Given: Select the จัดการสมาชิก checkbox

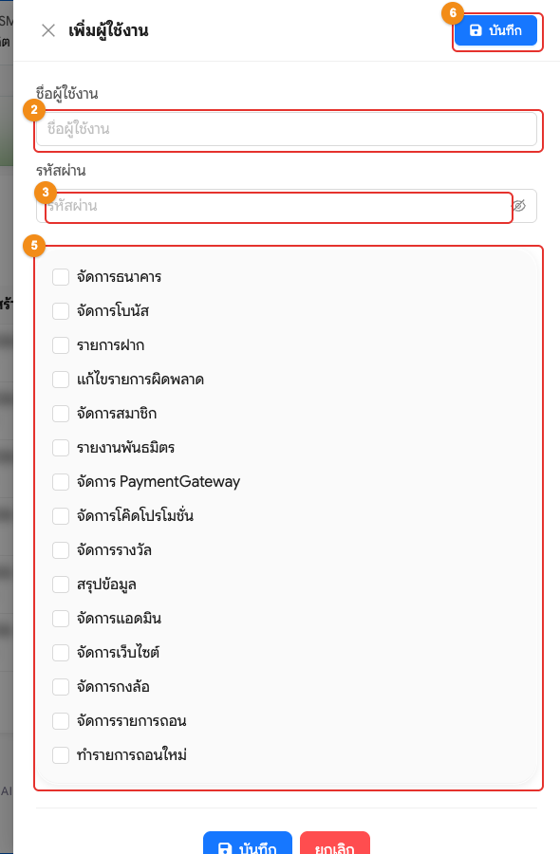Looking at the screenshot, I should coord(61,414).
